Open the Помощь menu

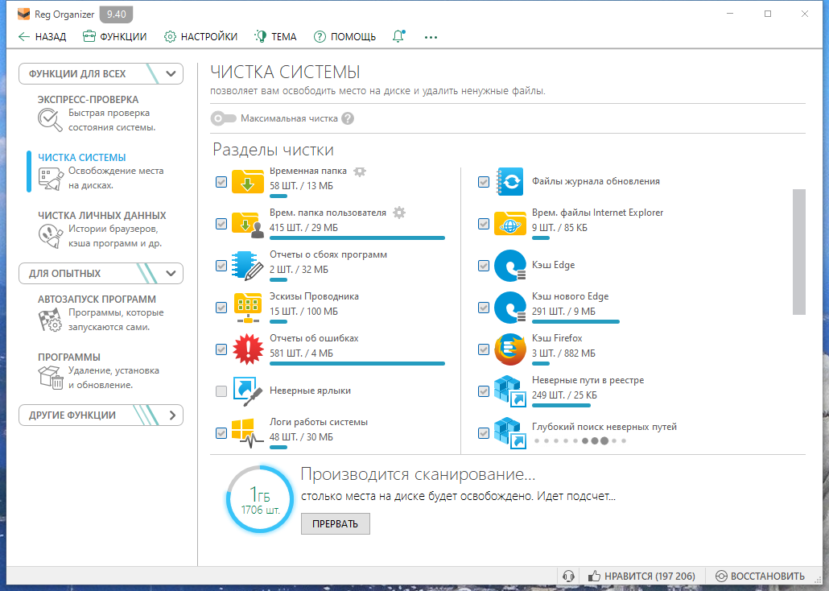tap(344, 36)
